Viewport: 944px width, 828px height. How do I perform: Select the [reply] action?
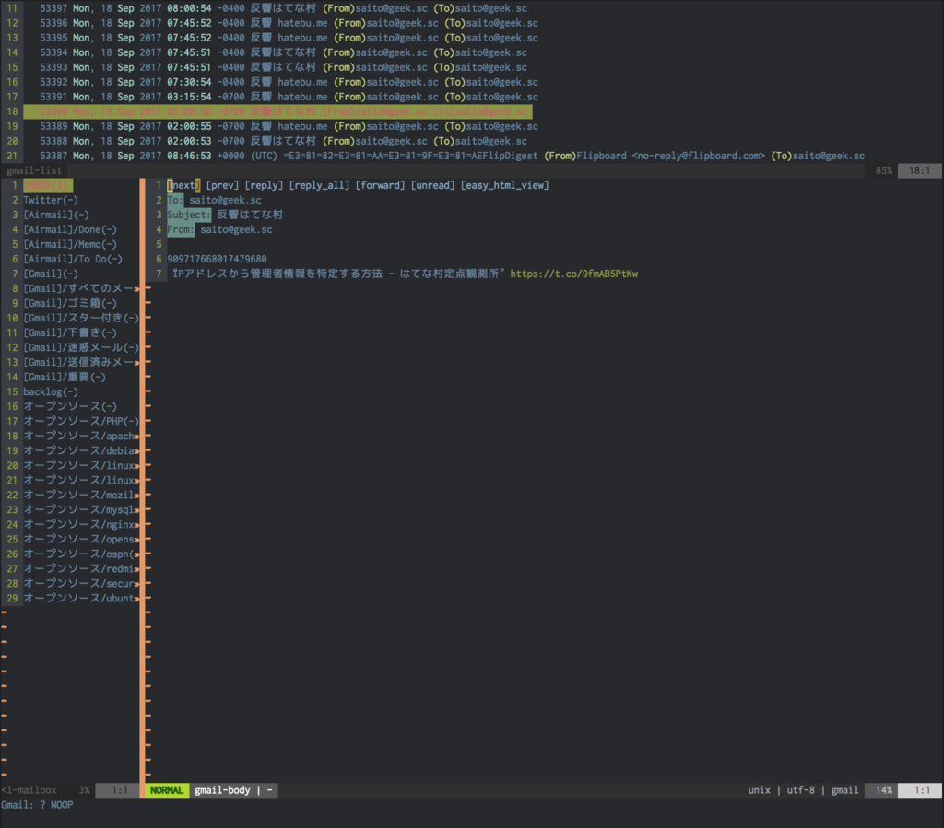[264, 185]
